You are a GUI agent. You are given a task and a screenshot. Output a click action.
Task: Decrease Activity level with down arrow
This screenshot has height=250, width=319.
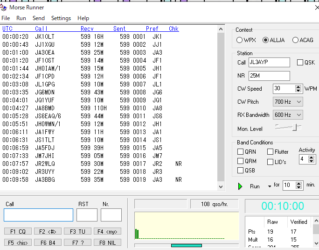coord(311,161)
